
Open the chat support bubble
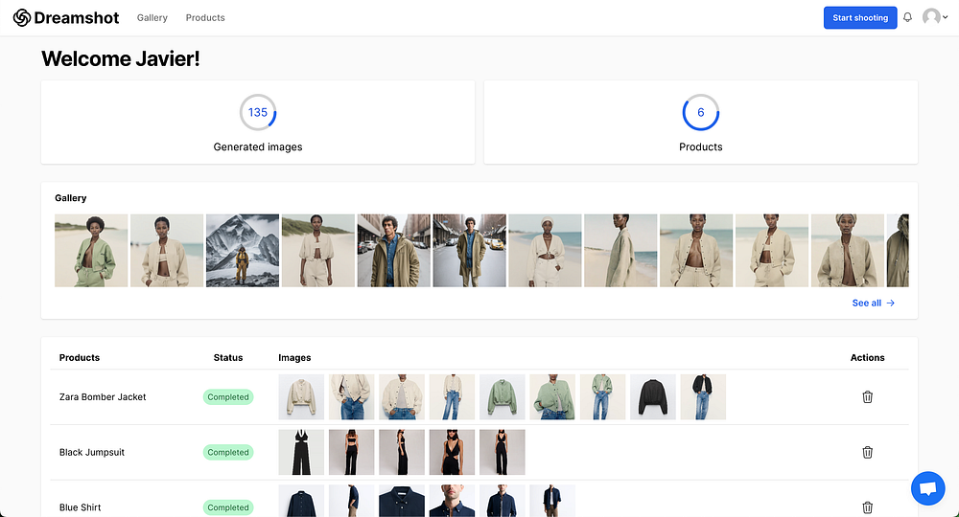click(927, 488)
